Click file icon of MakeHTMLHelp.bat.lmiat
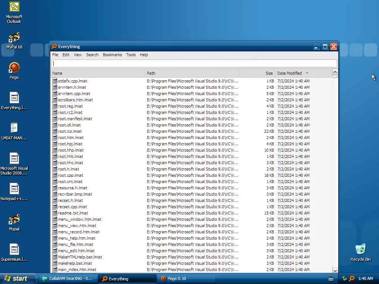379x284 pixels. tap(55, 257)
